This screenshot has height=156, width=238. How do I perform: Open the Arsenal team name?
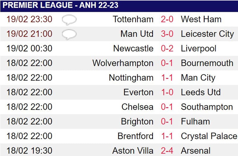coord(196,151)
